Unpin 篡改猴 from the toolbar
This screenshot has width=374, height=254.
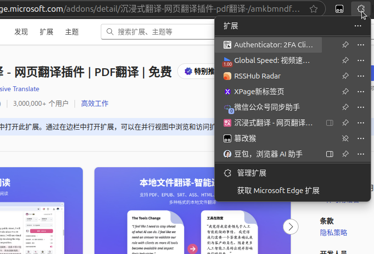pyautogui.click(x=345, y=138)
